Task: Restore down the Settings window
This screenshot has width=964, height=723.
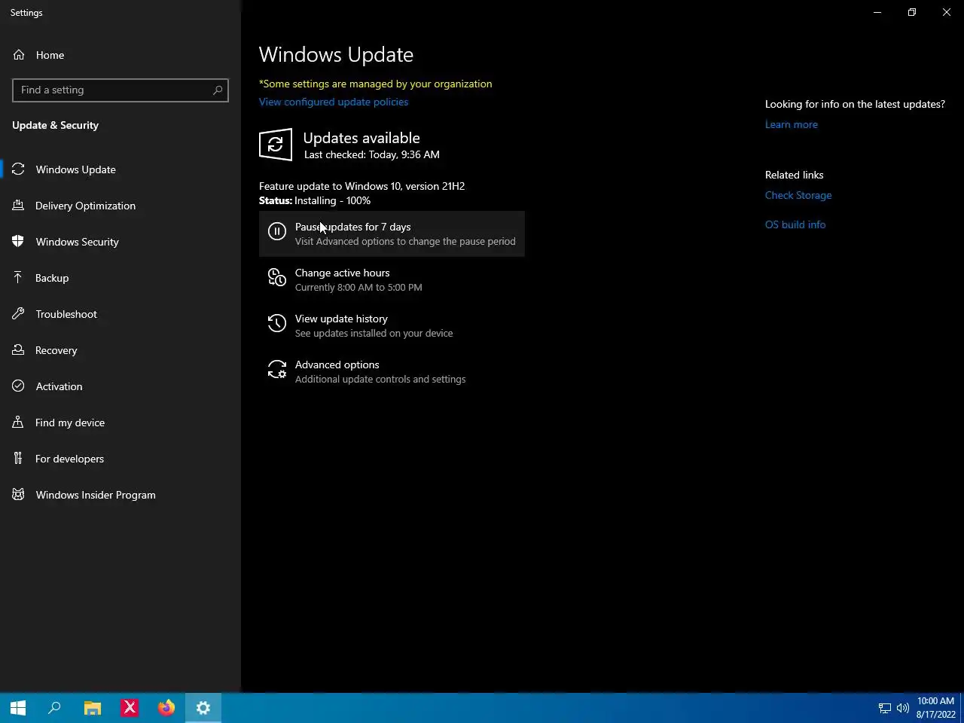Action: coord(912,12)
